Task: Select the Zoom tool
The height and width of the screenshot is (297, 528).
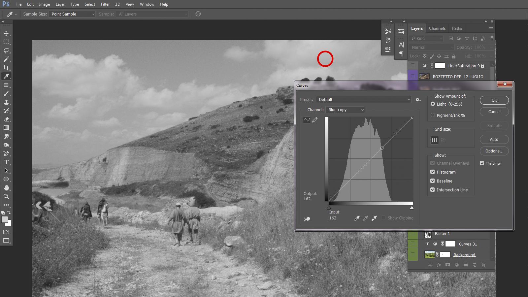Action: click(x=6, y=196)
